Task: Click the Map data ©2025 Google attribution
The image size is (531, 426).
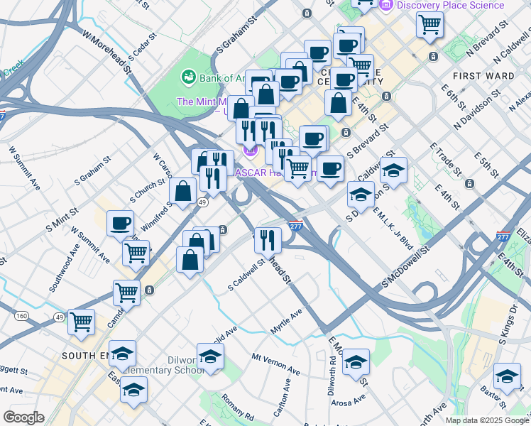Action: coord(488,420)
